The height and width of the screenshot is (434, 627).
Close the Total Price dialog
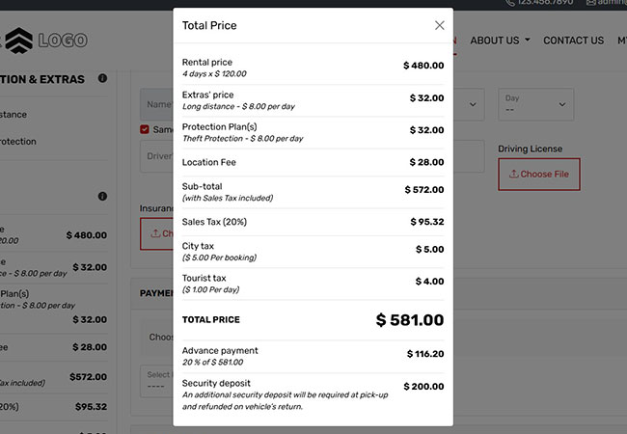click(440, 25)
